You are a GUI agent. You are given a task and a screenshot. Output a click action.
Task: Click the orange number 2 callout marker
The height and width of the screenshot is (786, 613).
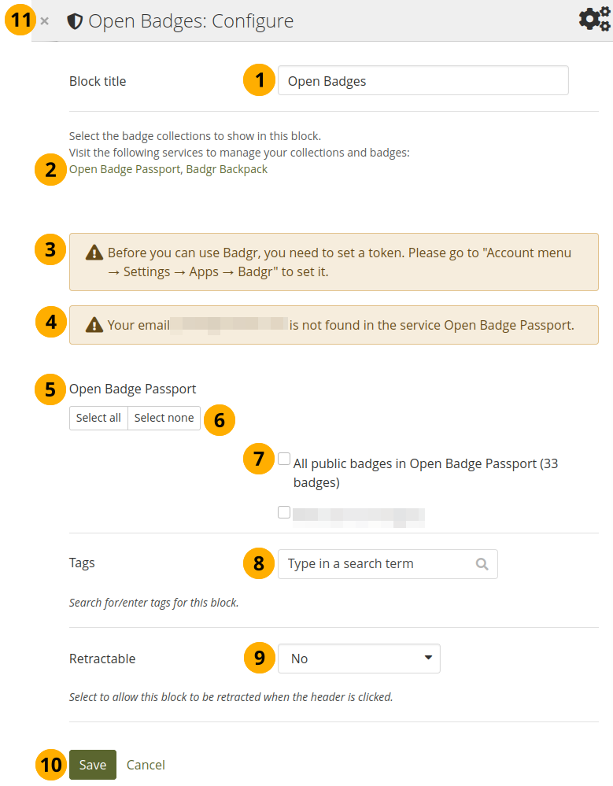(51, 170)
